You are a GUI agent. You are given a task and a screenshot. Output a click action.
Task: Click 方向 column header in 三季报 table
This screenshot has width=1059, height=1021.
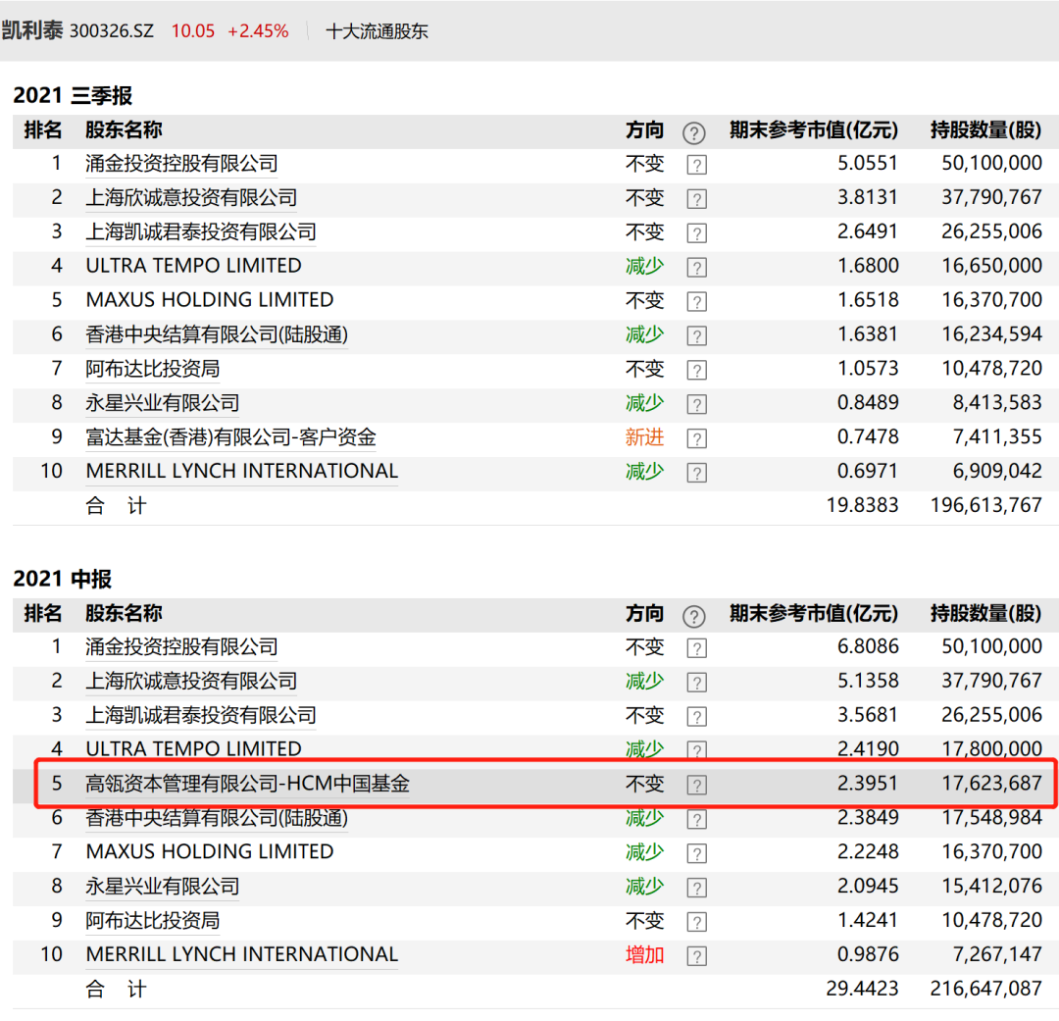(644, 130)
